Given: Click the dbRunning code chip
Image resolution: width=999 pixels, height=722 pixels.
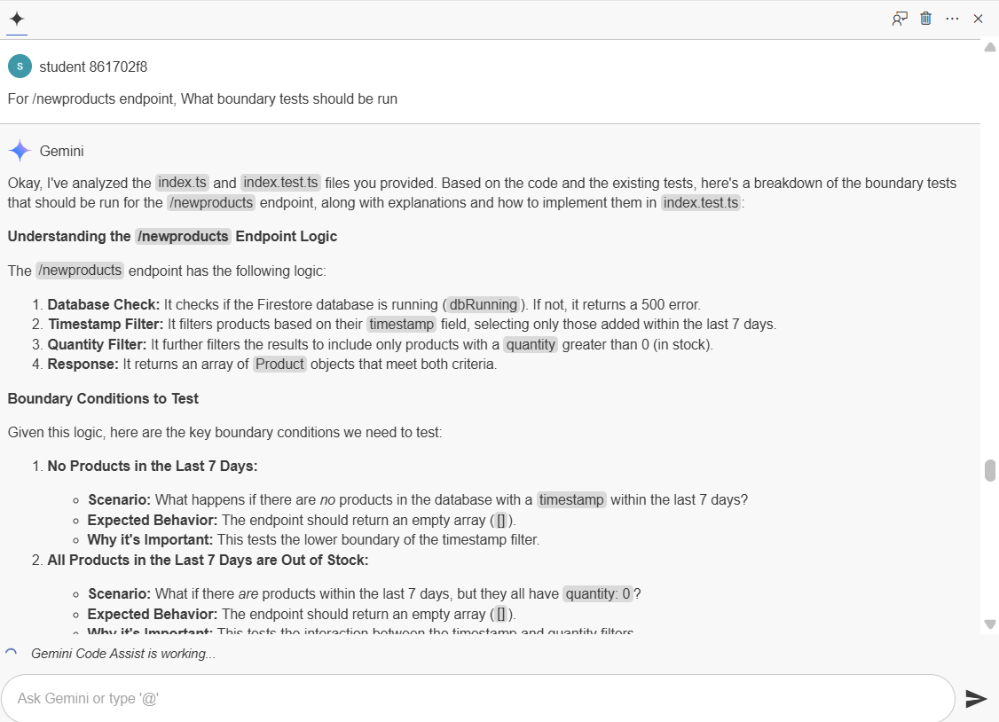Looking at the screenshot, I should (x=483, y=304).
